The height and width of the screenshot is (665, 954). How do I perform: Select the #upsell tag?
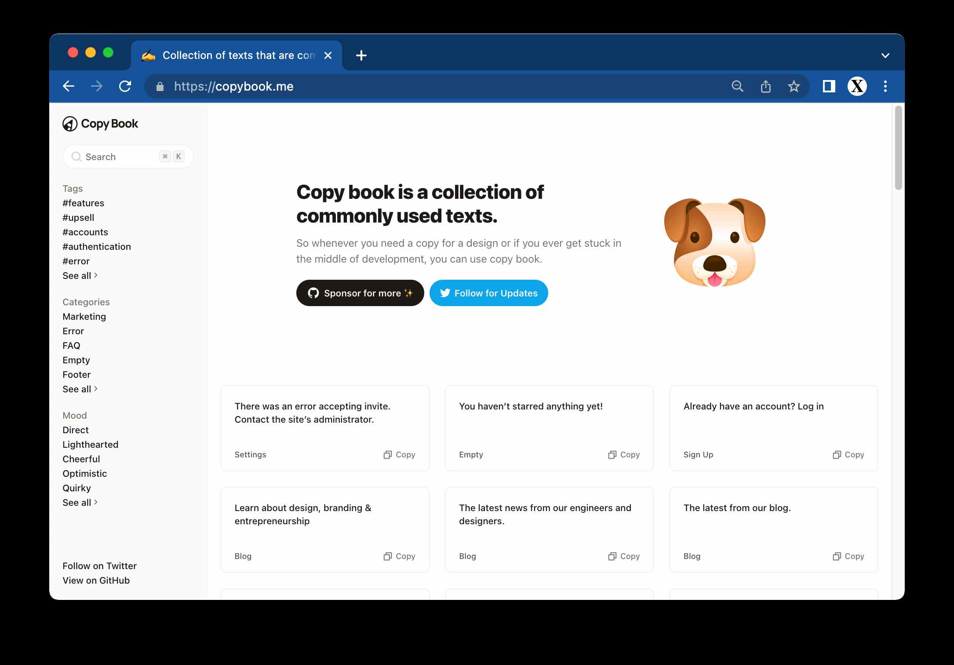point(78,218)
